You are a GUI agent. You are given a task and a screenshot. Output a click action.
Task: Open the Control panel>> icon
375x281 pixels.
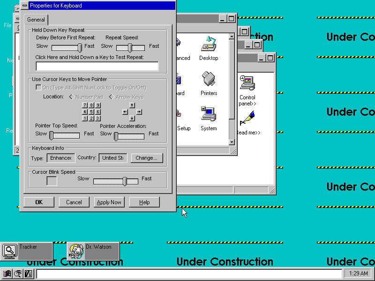[247, 83]
